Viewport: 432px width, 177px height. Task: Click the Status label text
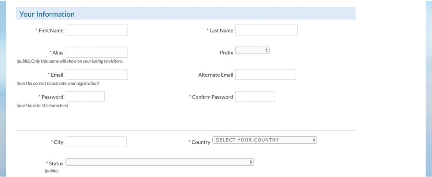click(56, 164)
